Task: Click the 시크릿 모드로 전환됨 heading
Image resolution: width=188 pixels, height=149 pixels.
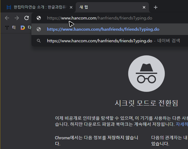Action: click(146, 103)
